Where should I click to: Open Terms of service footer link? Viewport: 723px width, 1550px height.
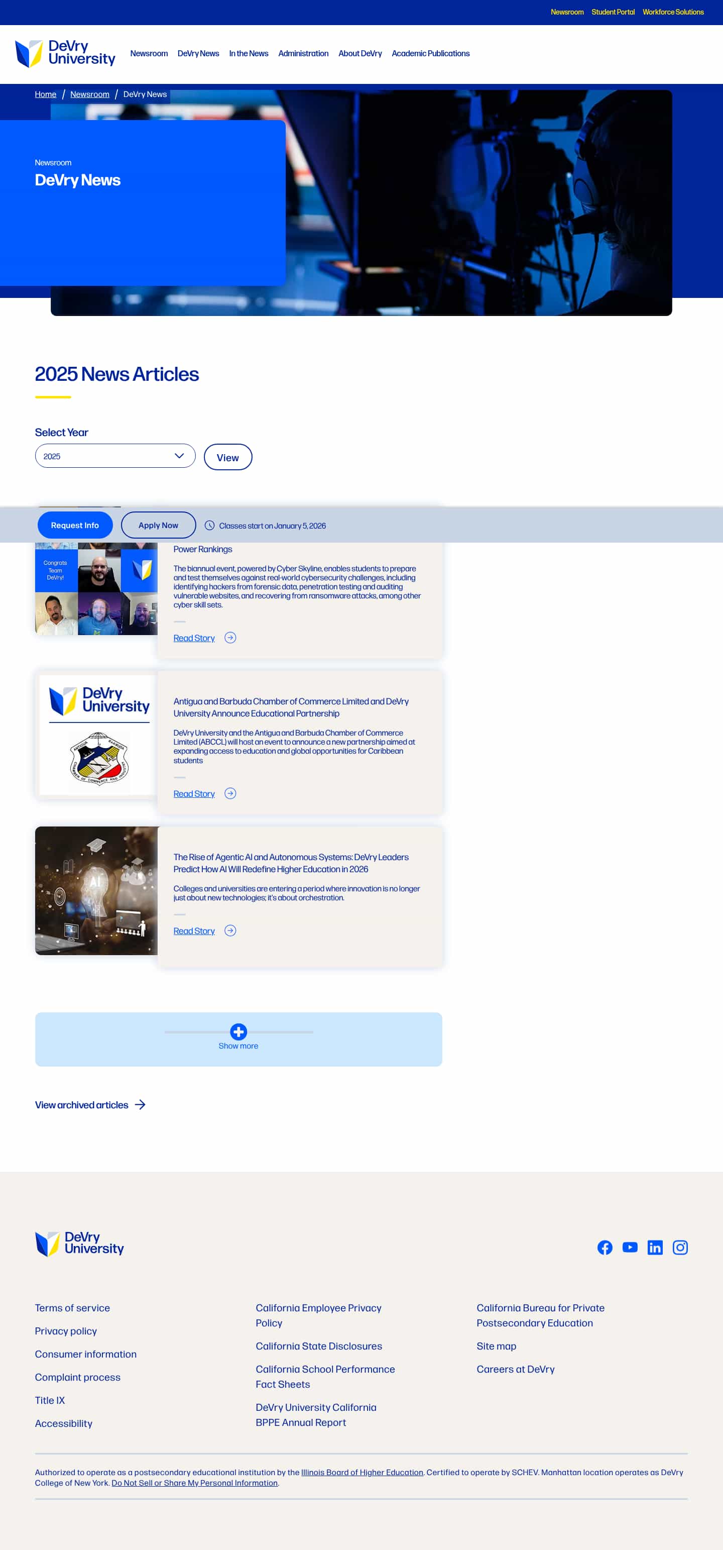[72, 1308]
